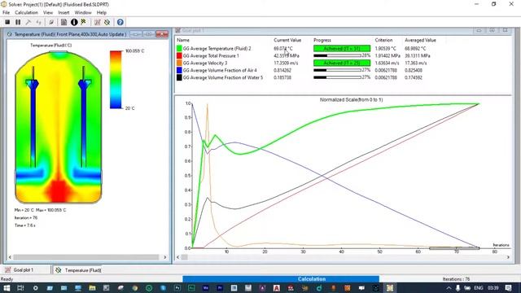Click green swatch of GG Average Temperature goal
The width and height of the screenshot is (521, 293).
pyautogui.click(x=179, y=49)
